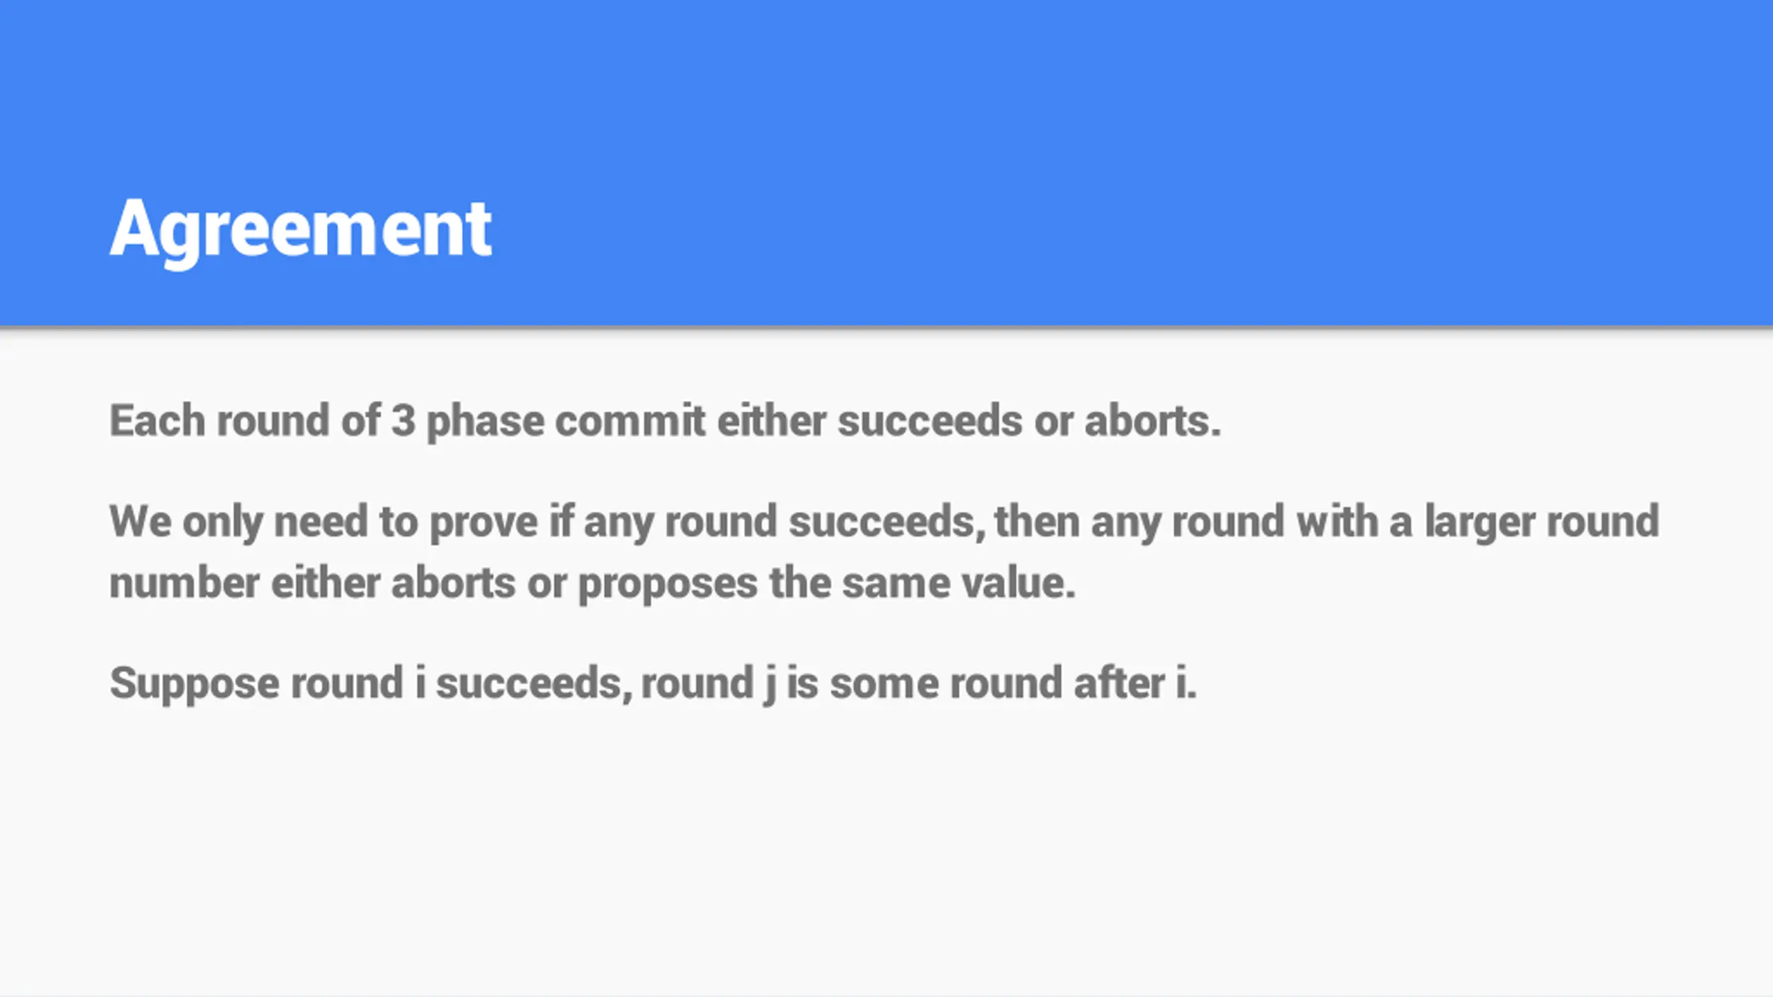Click the word "Each" starting the body text
The image size is (1773, 997).
(157, 421)
